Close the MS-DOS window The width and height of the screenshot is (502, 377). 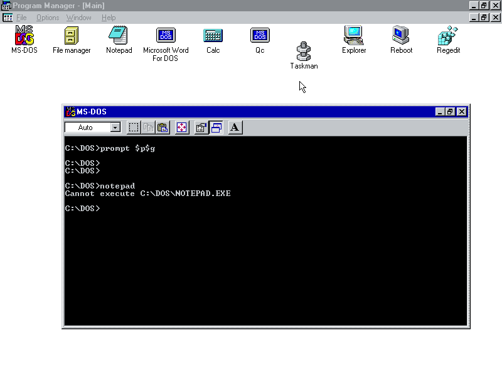click(462, 112)
